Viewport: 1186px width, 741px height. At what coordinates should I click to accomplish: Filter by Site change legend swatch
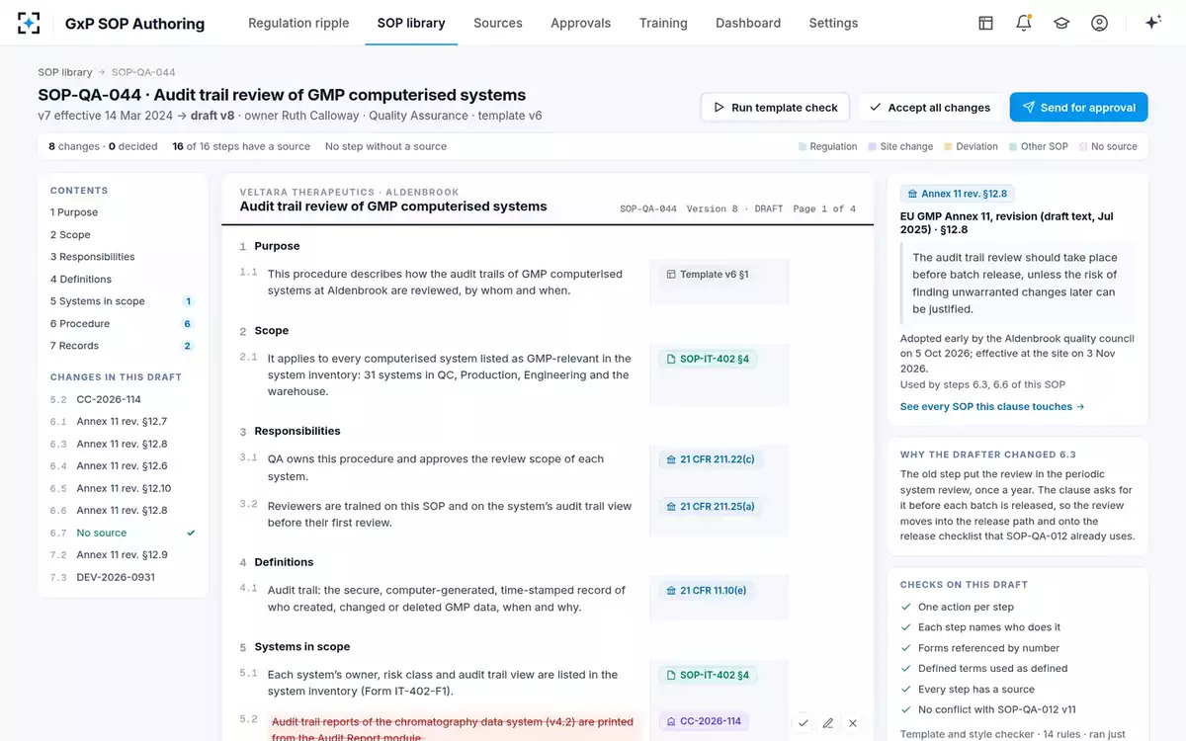(900, 146)
